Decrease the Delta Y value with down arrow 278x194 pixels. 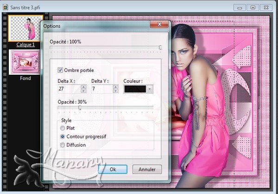coord(115,91)
